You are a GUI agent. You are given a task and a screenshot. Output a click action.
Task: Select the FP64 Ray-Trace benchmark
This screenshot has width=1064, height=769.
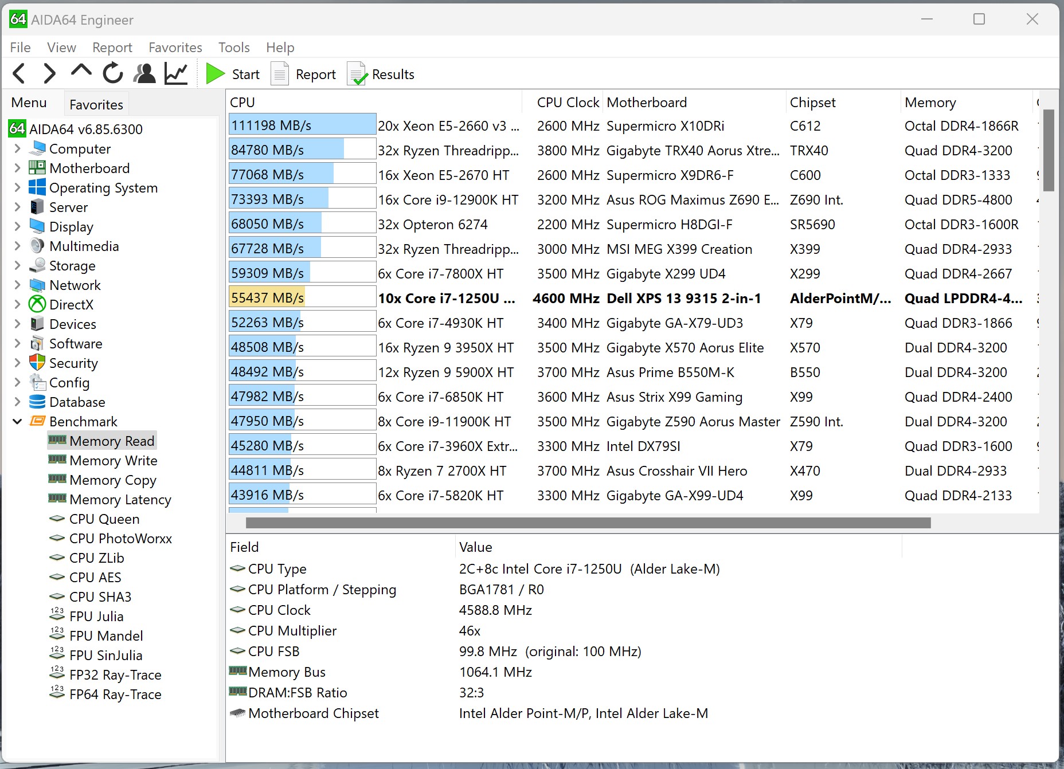115,694
